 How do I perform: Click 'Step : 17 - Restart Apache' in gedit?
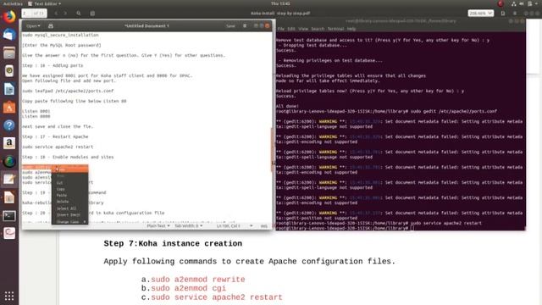pyautogui.click(x=55, y=136)
